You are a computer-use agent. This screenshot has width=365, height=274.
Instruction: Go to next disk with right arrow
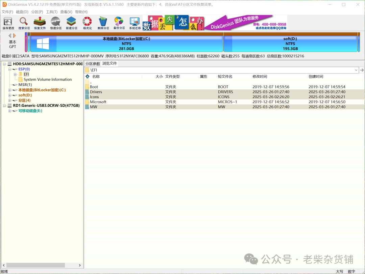(15, 35)
